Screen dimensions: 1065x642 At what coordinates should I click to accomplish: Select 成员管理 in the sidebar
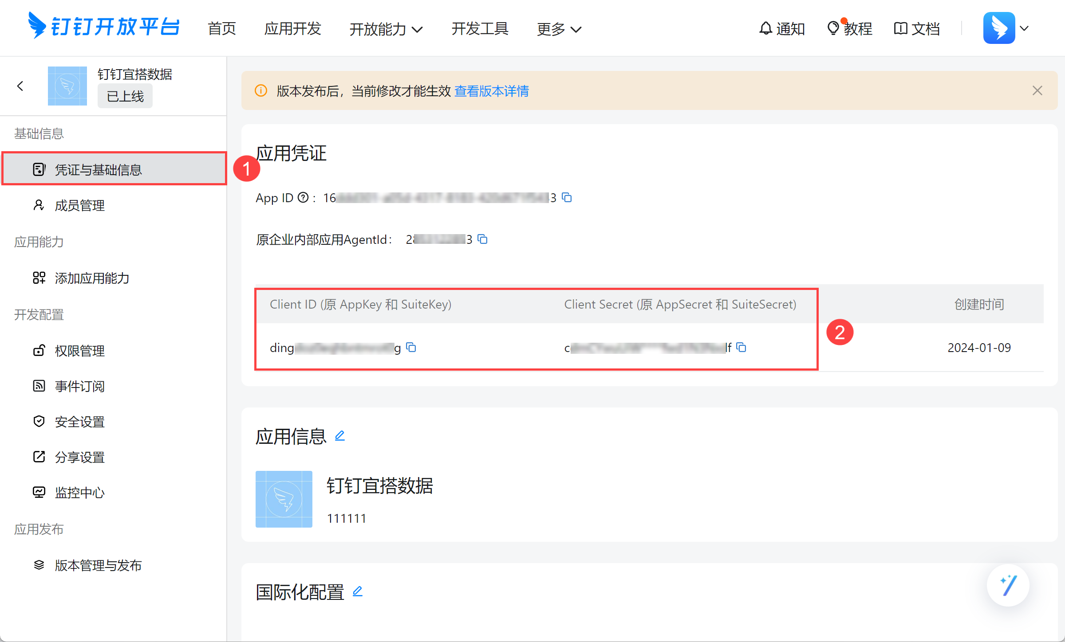[79, 205]
